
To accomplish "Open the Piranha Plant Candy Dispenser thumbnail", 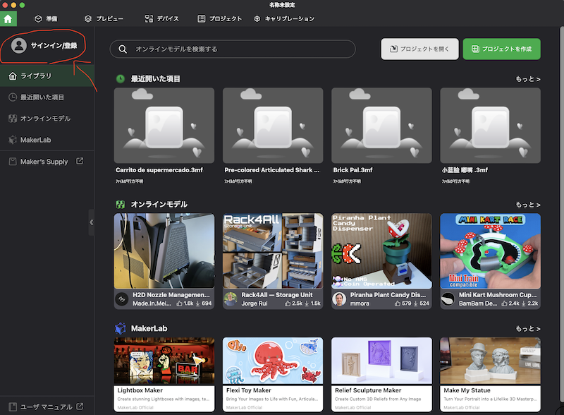I will pos(381,251).
